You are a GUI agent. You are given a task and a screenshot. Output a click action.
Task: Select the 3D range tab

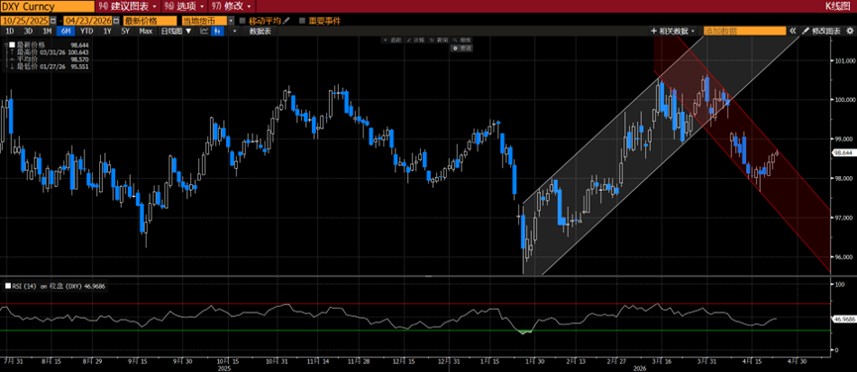pos(29,31)
